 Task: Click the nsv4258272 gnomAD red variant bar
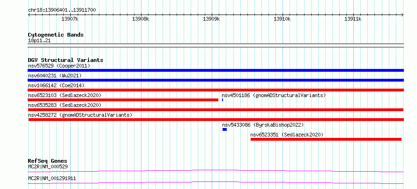pyautogui.click(x=216, y=120)
